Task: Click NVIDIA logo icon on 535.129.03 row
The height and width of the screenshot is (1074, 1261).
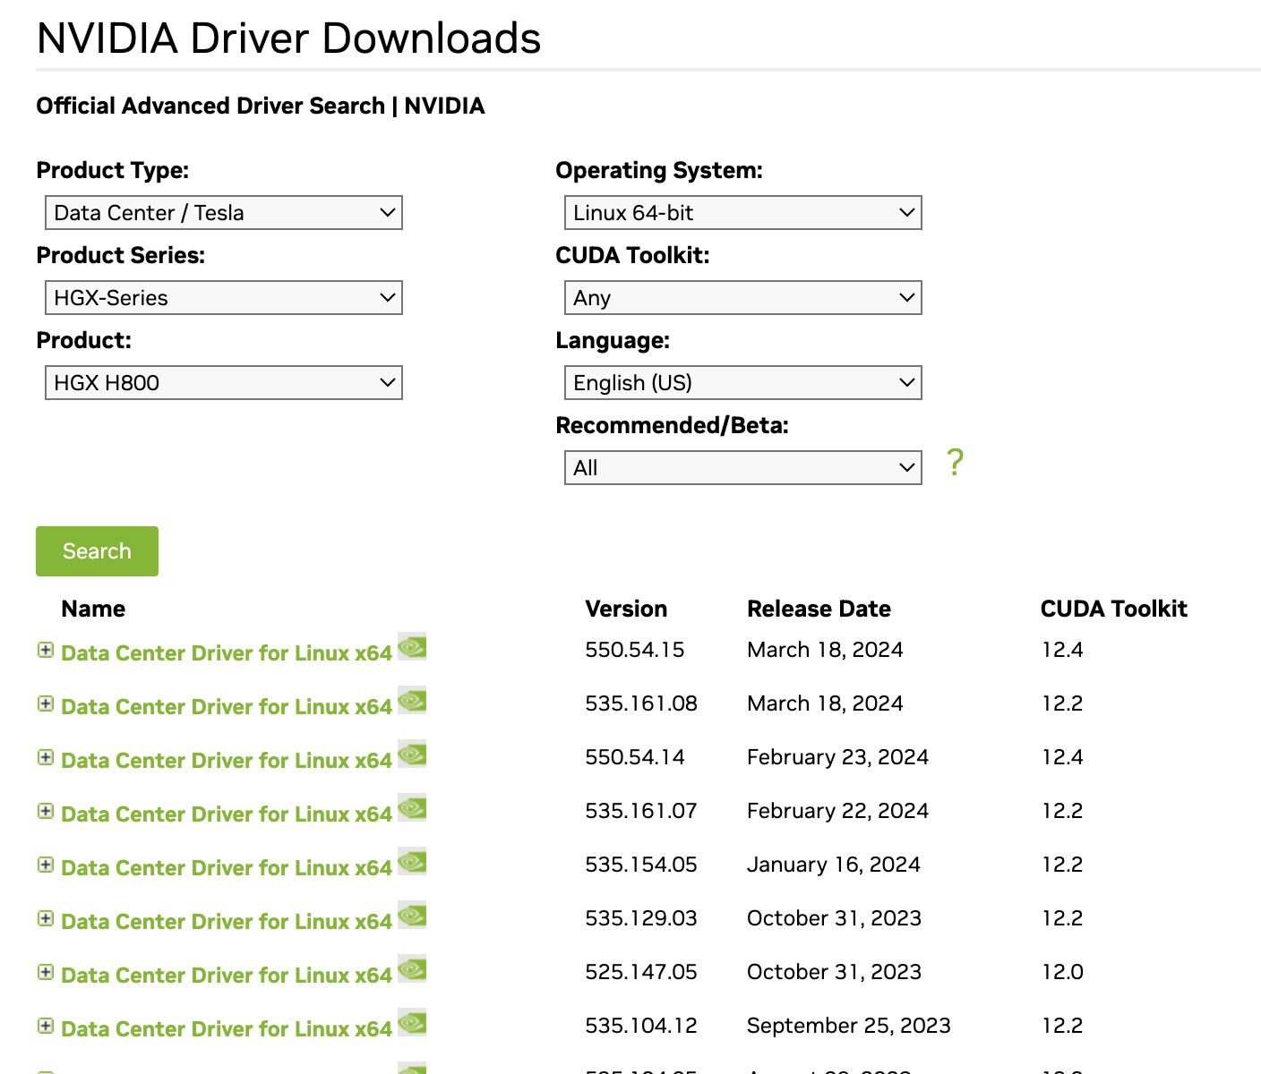Action: click(412, 916)
